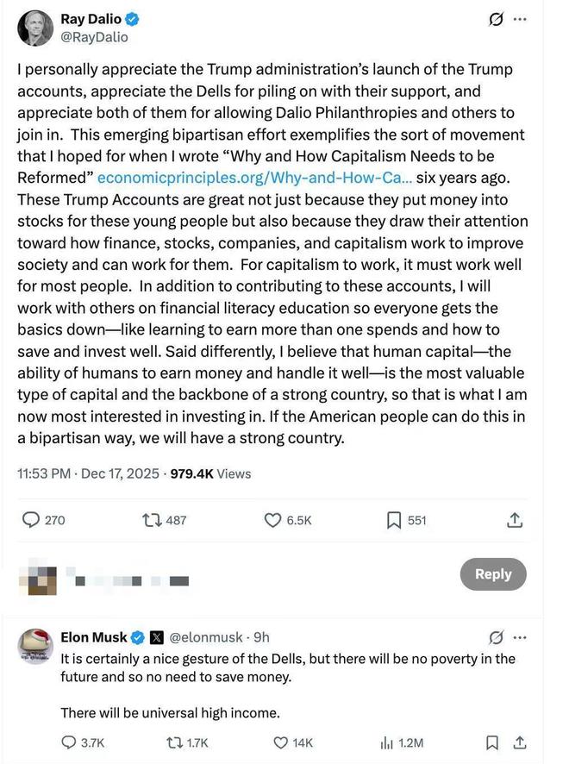Open more options on Elon Musk's reply

[520, 638]
